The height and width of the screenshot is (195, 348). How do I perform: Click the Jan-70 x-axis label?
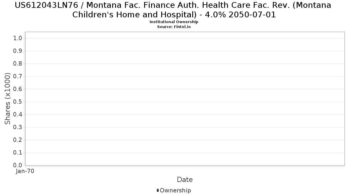click(25, 171)
